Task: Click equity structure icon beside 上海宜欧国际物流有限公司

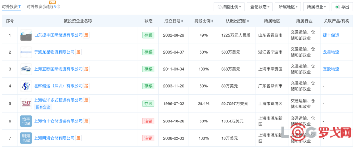Action: (x=86, y=69)
